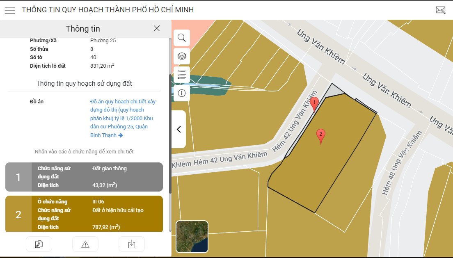Open the map layers panel
Screen dimensions: 453x258
coord(182,56)
